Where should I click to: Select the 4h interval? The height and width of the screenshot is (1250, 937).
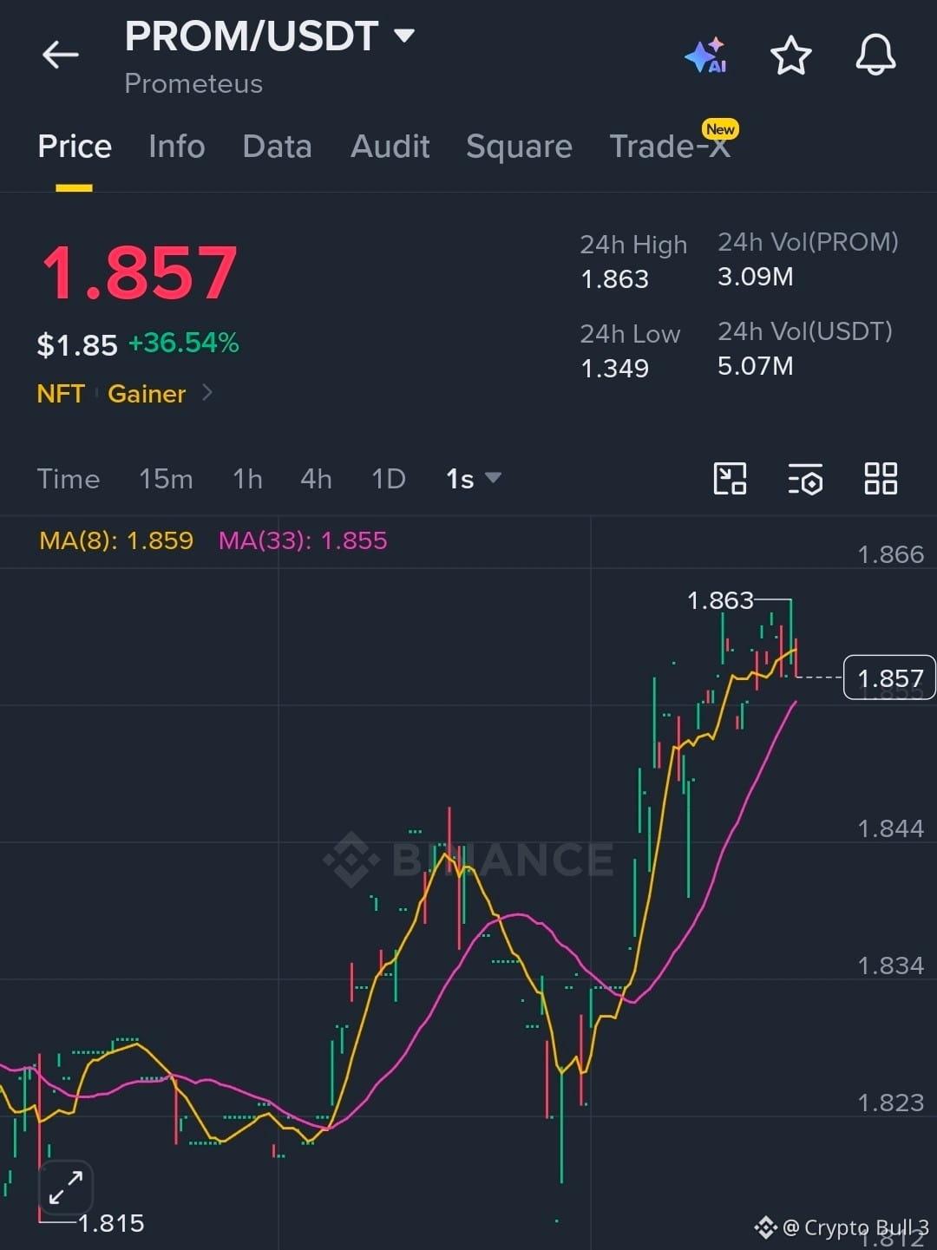(316, 479)
